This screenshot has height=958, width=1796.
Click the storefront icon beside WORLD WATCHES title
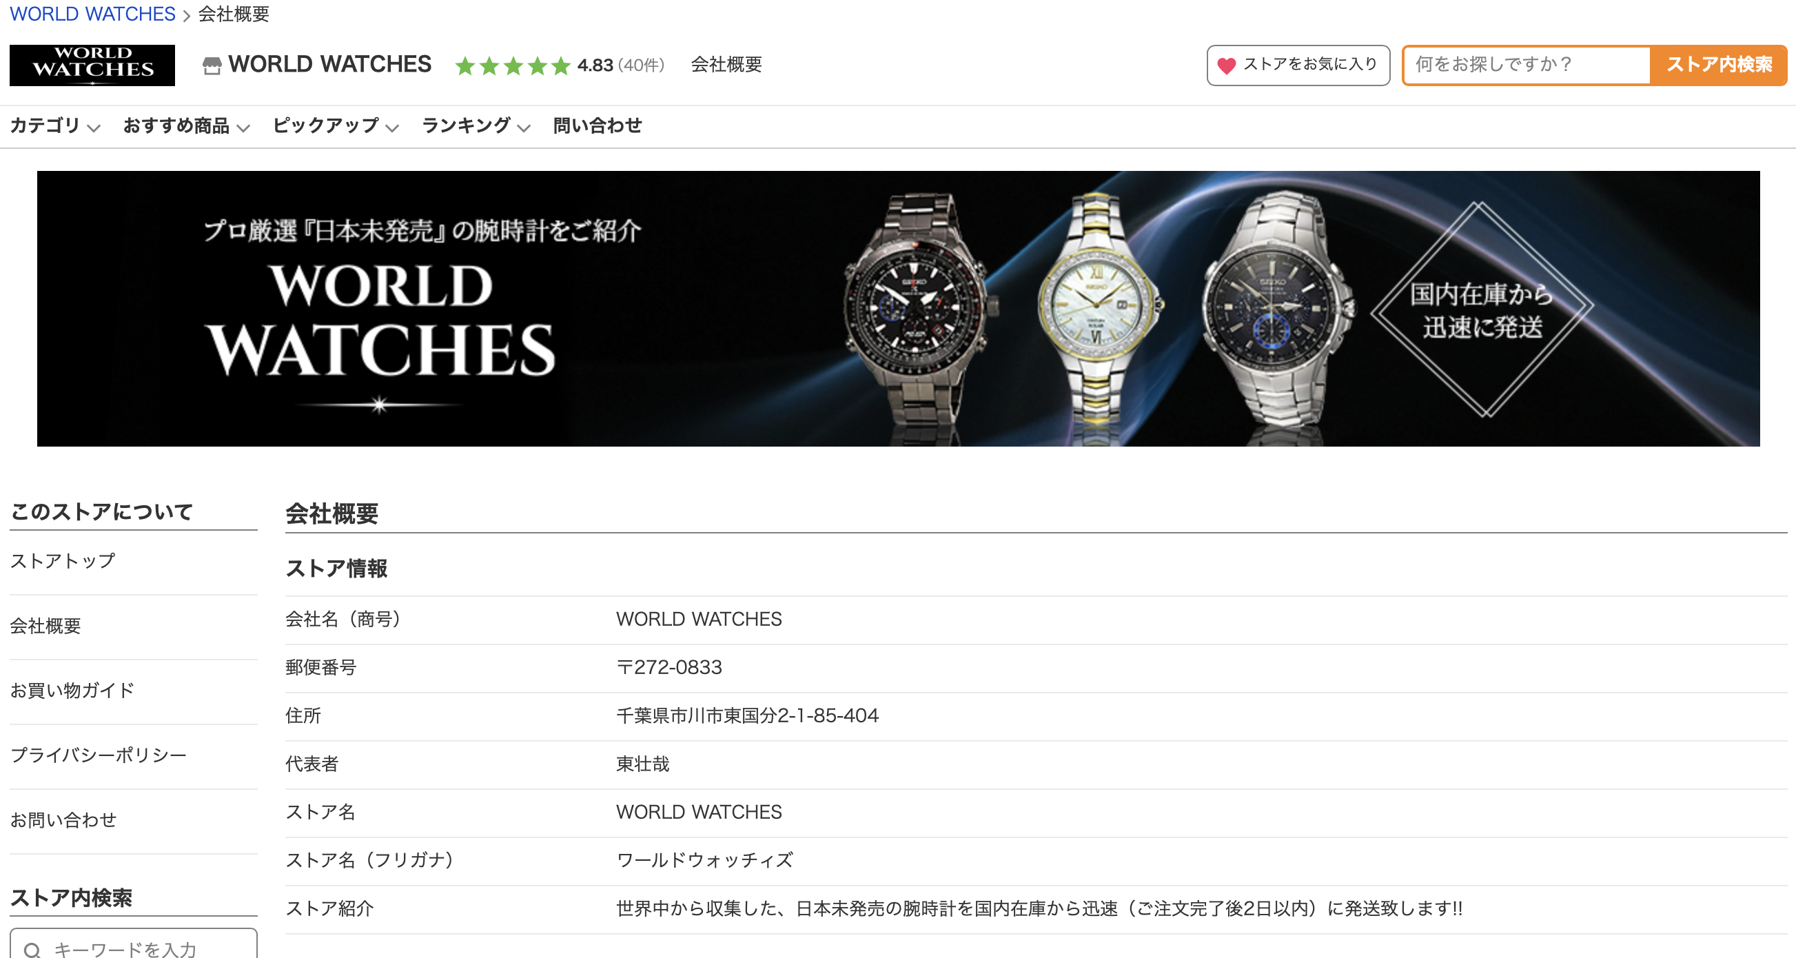click(x=212, y=65)
